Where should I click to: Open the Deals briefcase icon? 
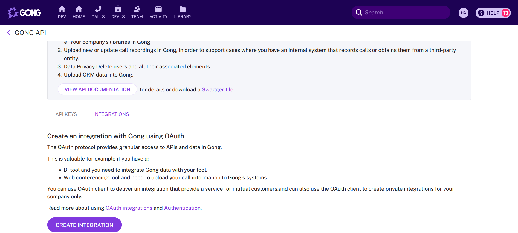tap(118, 9)
